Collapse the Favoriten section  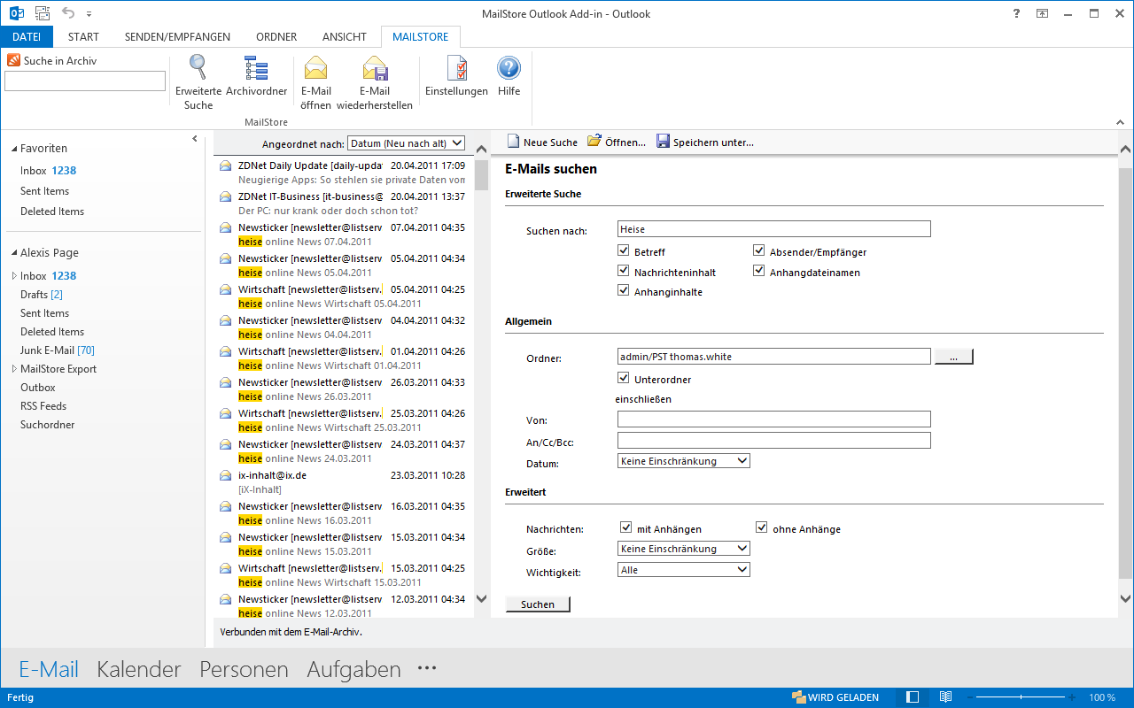13,149
